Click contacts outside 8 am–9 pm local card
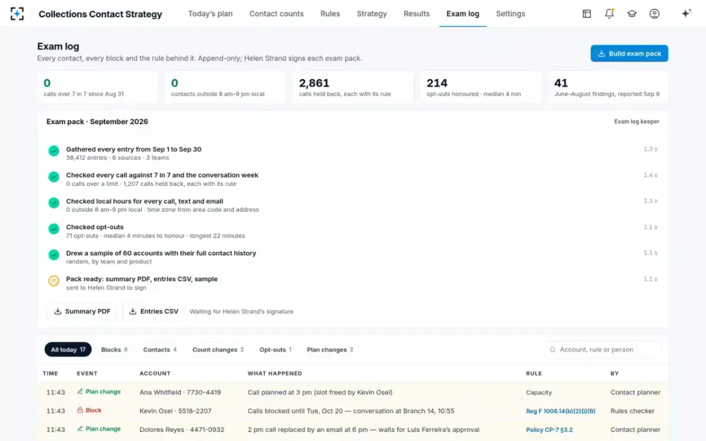 [225, 88]
